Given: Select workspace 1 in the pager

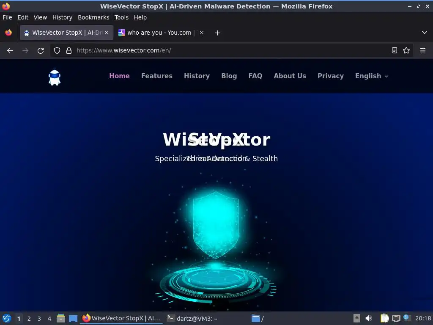Looking at the screenshot, I should [x=19, y=319].
